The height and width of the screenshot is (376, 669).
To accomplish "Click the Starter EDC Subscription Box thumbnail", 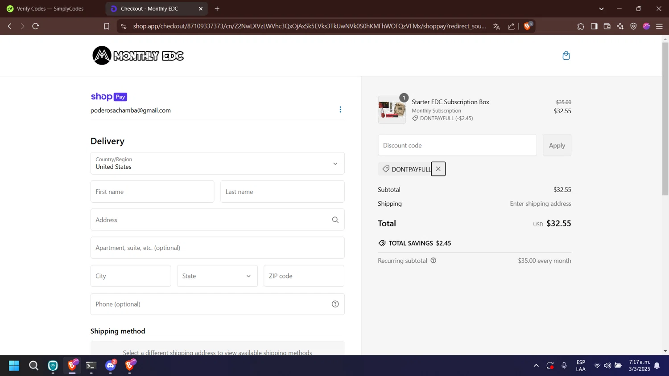I will [392, 110].
